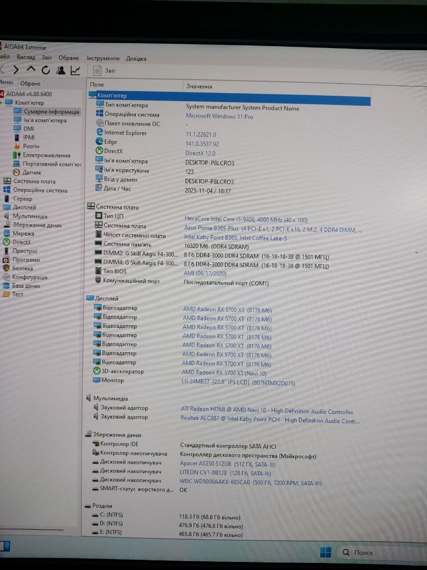Click the forward navigation arrow icon
The width and height of the screenshot is (427, 570).
(16, 70)
